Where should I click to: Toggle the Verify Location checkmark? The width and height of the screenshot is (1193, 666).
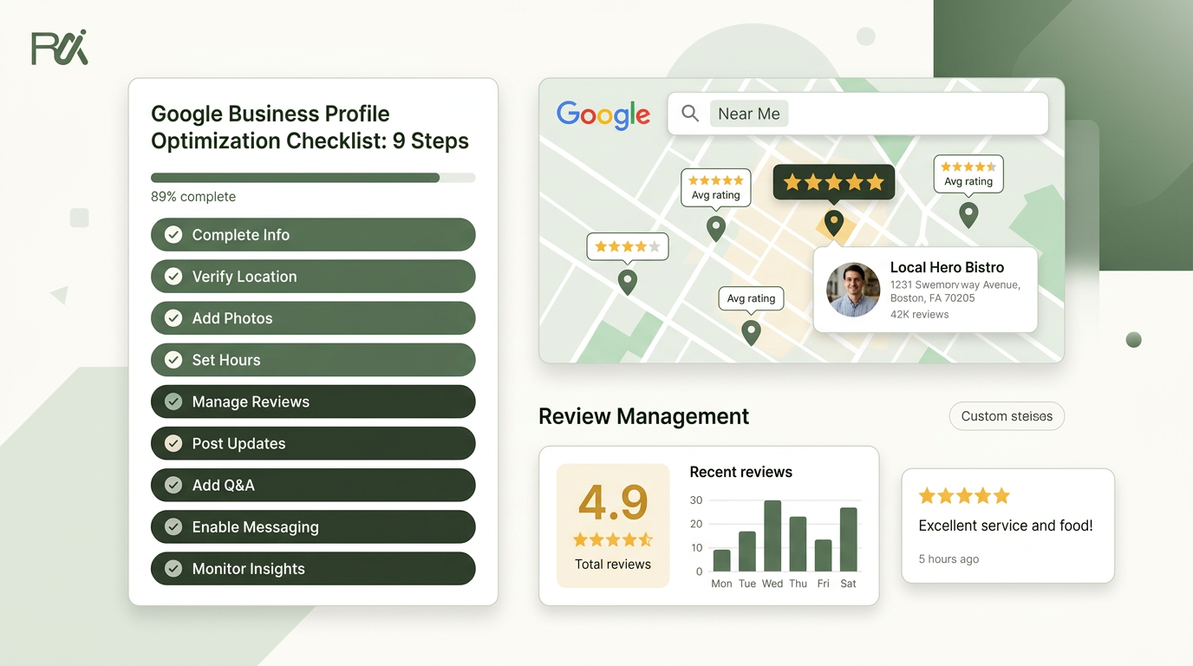[173, 277]
